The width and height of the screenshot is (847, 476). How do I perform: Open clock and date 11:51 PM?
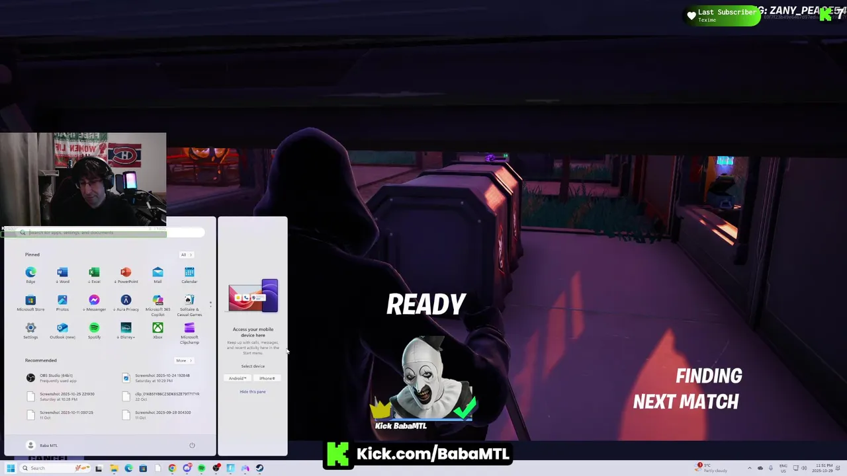(x=824, y=468)
